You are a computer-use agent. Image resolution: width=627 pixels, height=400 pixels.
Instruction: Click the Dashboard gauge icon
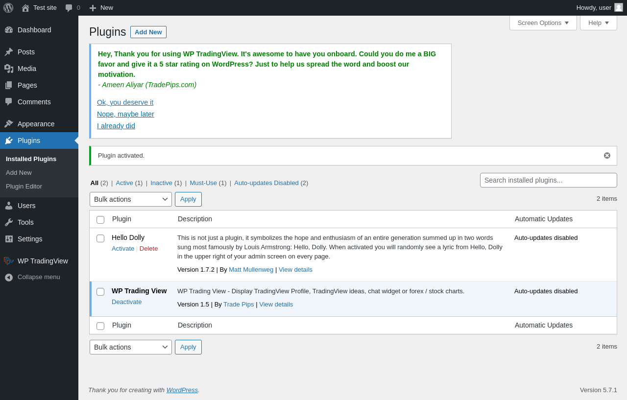pos(9,30)
